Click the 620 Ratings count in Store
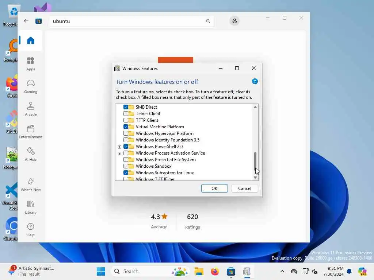Screen dimensions: 374x280 coord(192,221)
